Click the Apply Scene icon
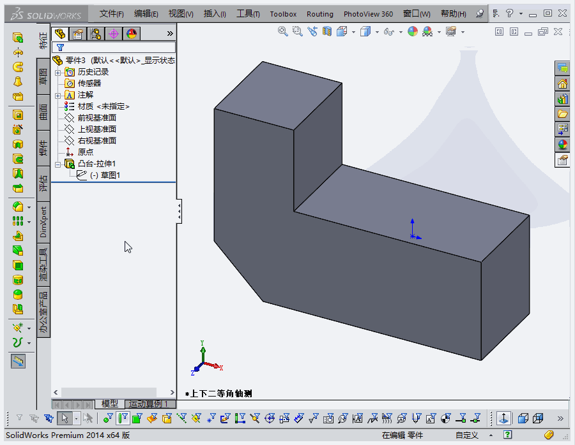575x445 pixels. click(427, 32)
